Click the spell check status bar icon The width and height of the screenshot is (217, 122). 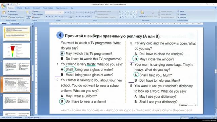(x=25, y=118)
